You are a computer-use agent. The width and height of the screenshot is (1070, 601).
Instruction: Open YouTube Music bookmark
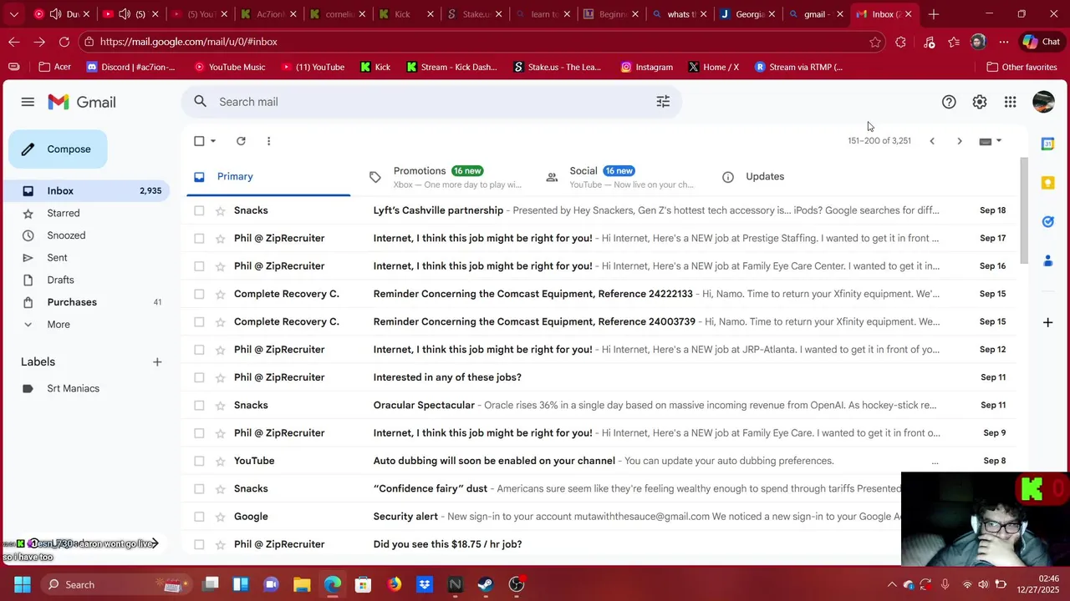pos(230,67)
